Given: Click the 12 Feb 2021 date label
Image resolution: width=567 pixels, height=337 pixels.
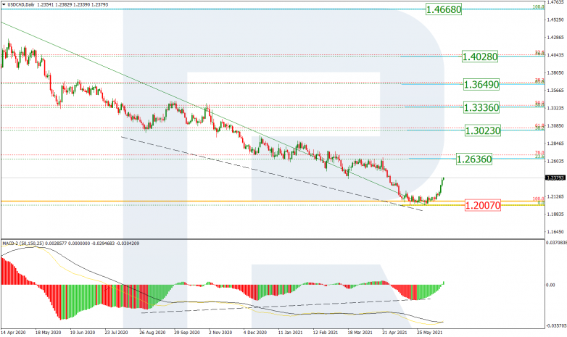Looking at the screenshot, I should point(326,333).
